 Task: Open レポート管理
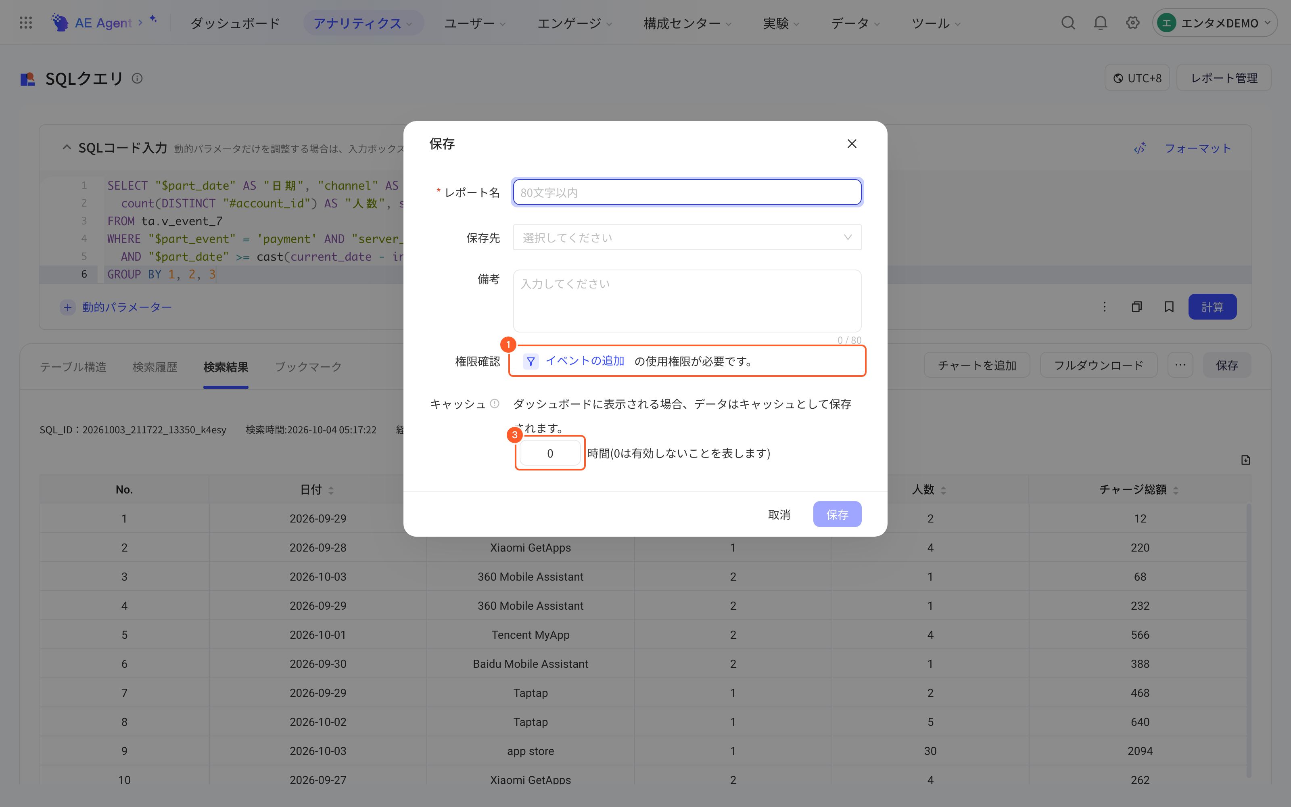click(x=1224, y=78)
